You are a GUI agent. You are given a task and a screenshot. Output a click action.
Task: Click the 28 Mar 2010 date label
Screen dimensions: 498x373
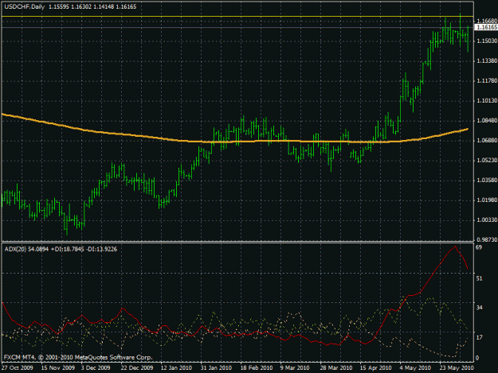point(336,367)
